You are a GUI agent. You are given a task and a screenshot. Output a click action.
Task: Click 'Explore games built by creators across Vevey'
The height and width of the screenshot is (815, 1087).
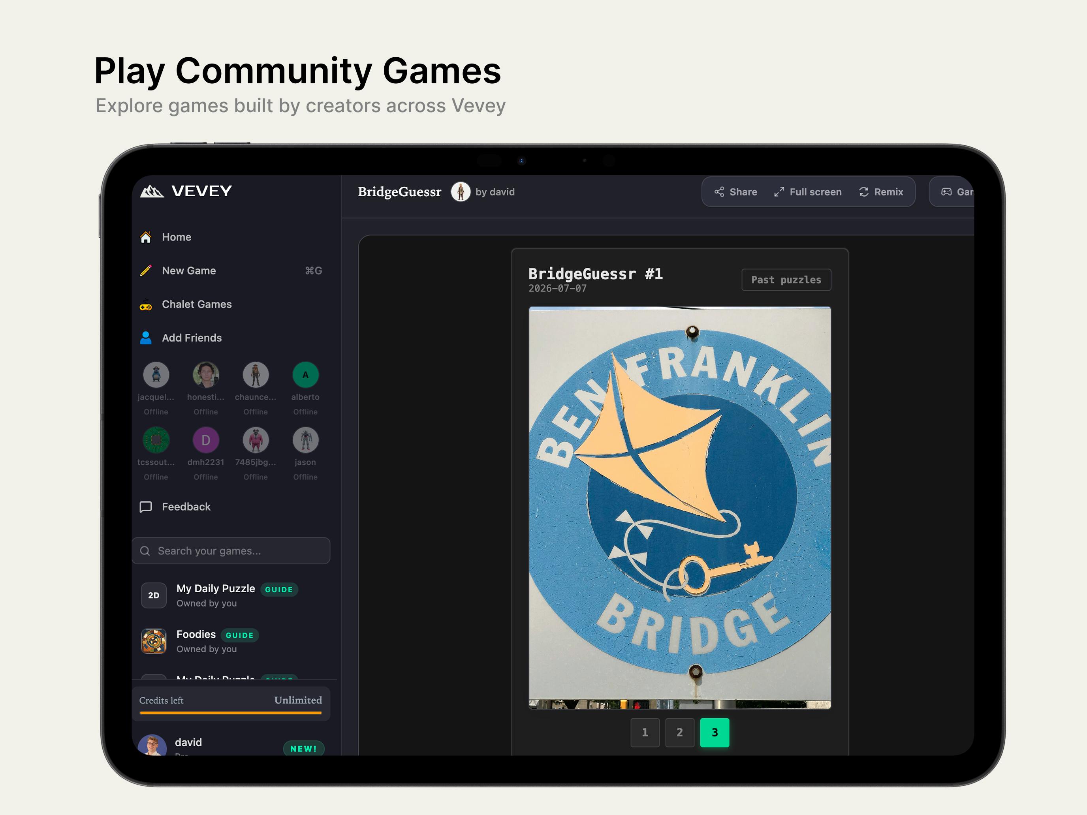[301, 105]
